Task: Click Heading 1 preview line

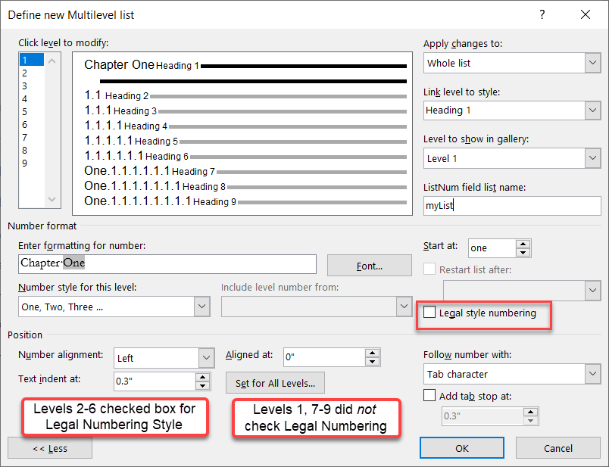Action: click(x=245, y=65)
